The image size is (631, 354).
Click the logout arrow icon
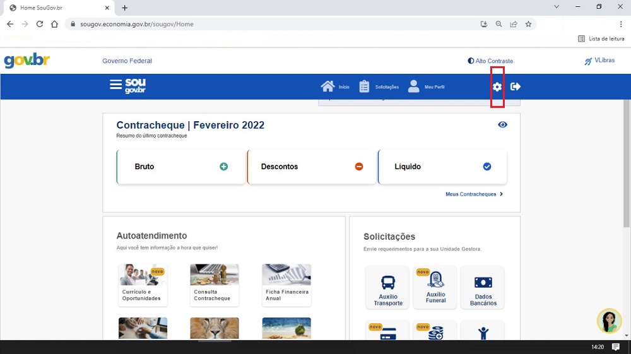[x=516, y=86]
